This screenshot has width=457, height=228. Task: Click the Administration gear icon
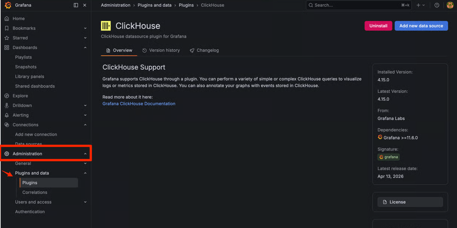7,154
